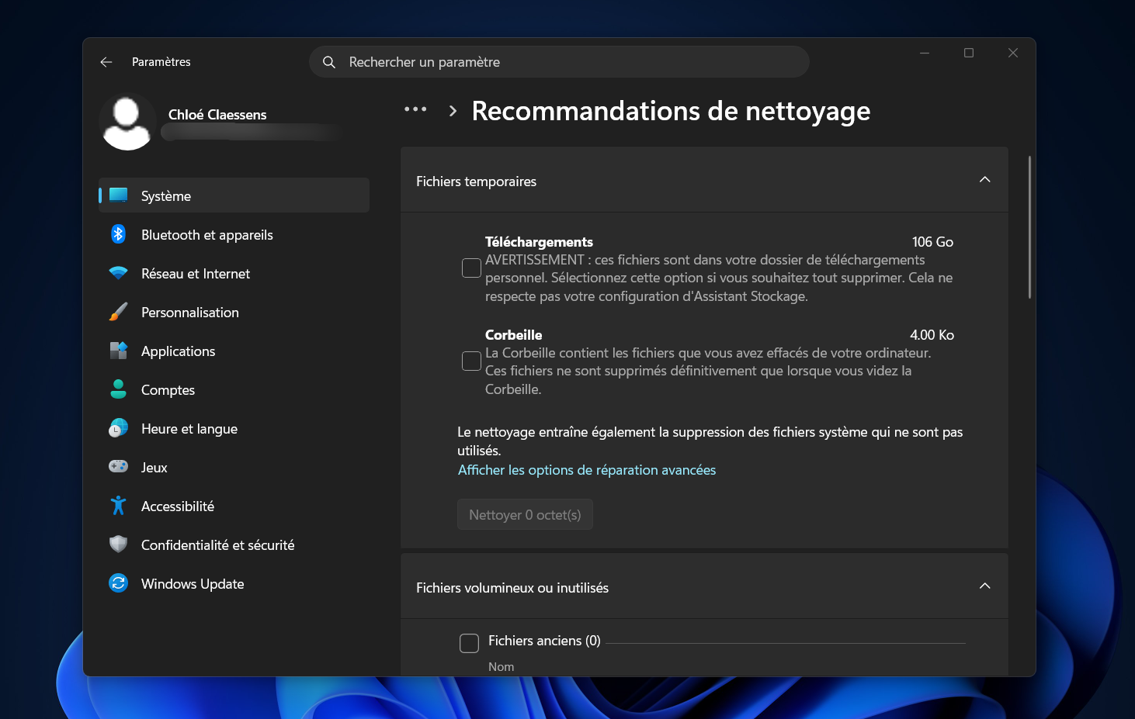
Task: Click the Applications icon
Action: point(119,351)
